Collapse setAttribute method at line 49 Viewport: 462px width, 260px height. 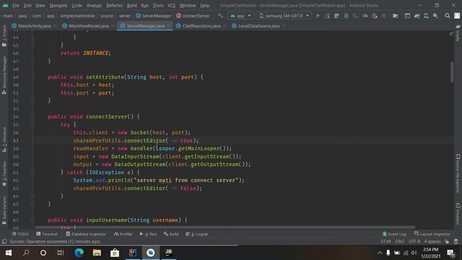pyautogui.click(x=32, y=77)
